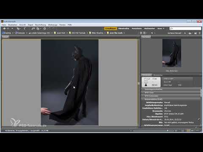
Task: Click the create new folder icon
Action: click(x=195, y=33)
